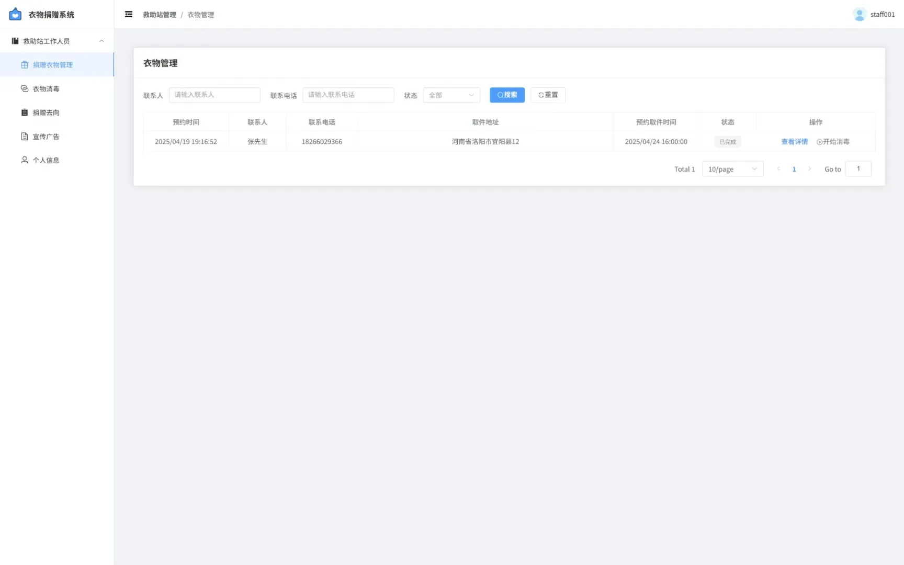Toggle the sidebar with the hamburger icon
904x565 pixels.
(x=129, y=14)
